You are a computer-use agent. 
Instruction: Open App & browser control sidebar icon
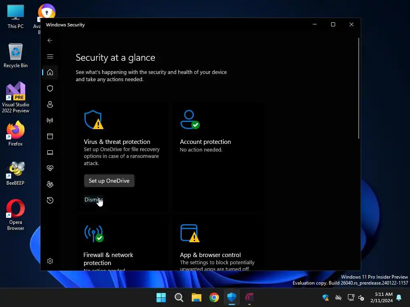pos(50,136)
